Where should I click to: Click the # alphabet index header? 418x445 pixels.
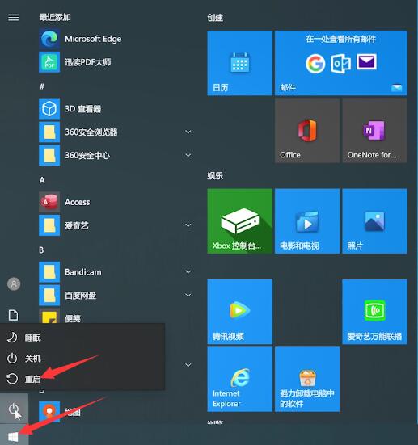[x=42, y=86]
